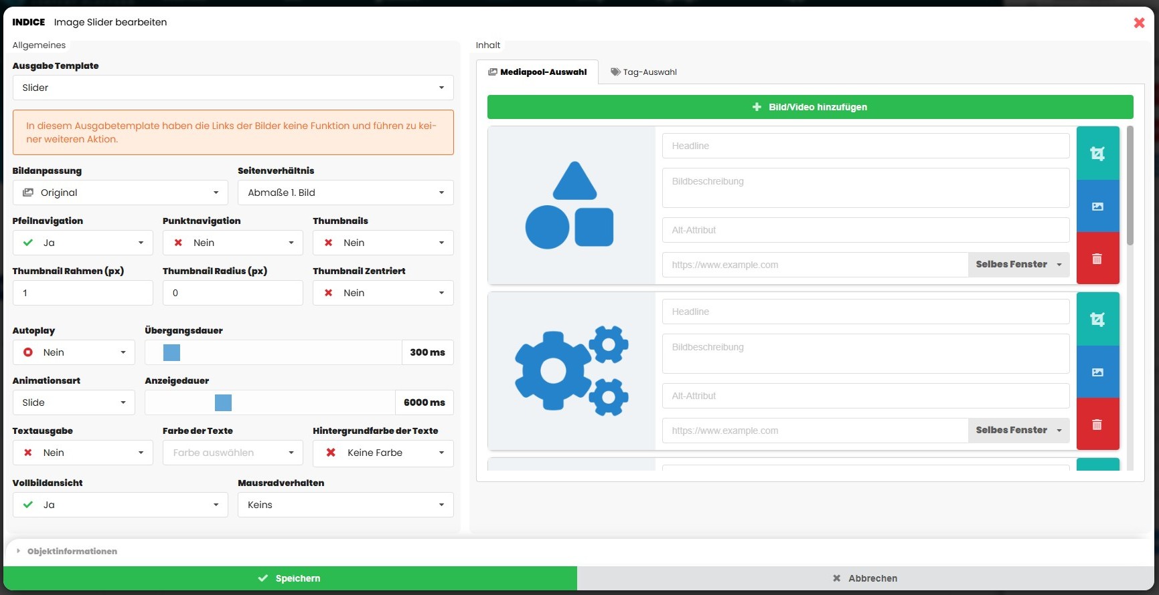The width and height of the screenshot is (1159, 595).
Task: Open the Ausgabe Template dropdown
Action: pyautogui.click(x=233, y=88)
